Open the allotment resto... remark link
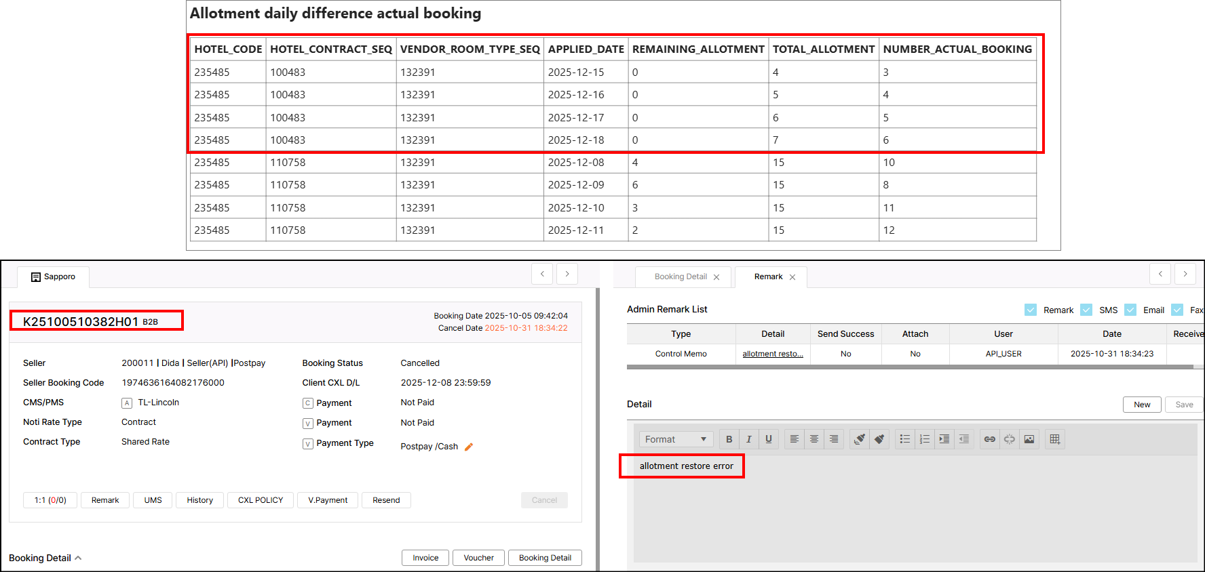This screenshot has height=572, width=1205. tap(772, 354)
